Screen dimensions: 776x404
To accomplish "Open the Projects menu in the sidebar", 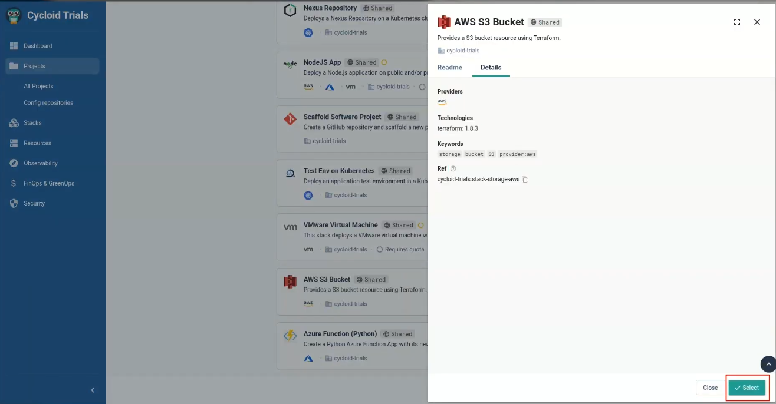I will point(52,66).
